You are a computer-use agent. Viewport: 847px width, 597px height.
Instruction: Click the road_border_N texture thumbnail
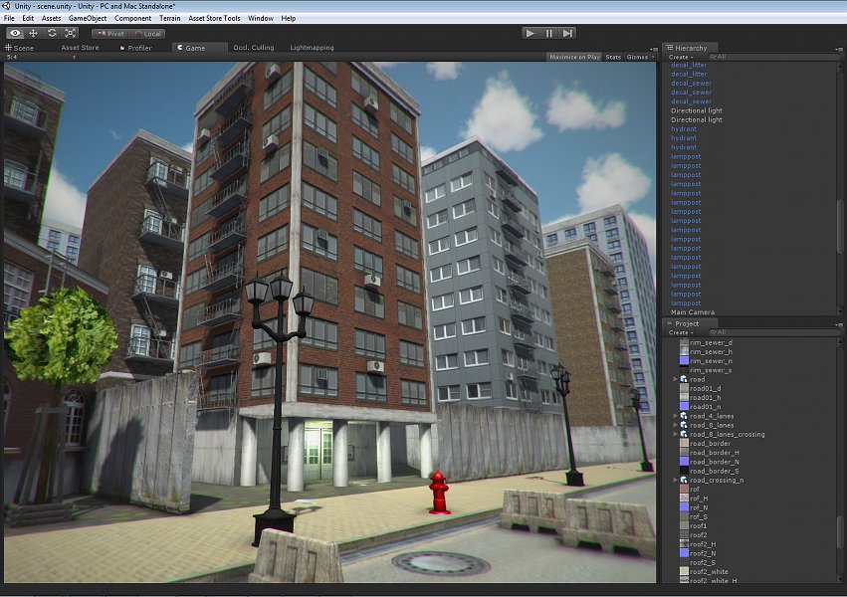(x=684, y=462)
